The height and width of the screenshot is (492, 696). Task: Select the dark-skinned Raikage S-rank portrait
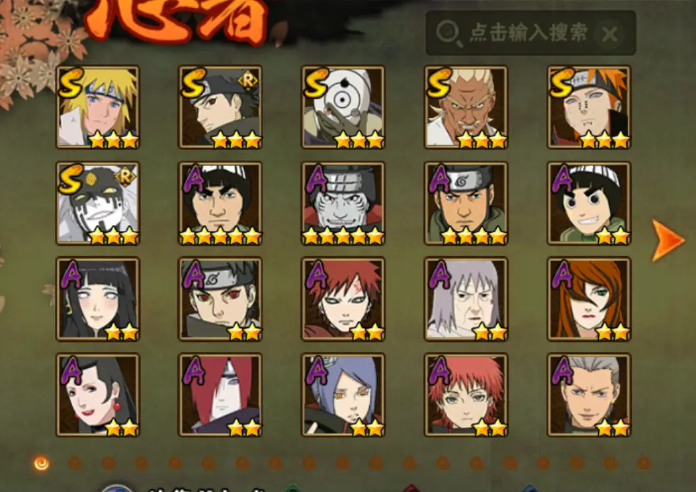point(466,107)
